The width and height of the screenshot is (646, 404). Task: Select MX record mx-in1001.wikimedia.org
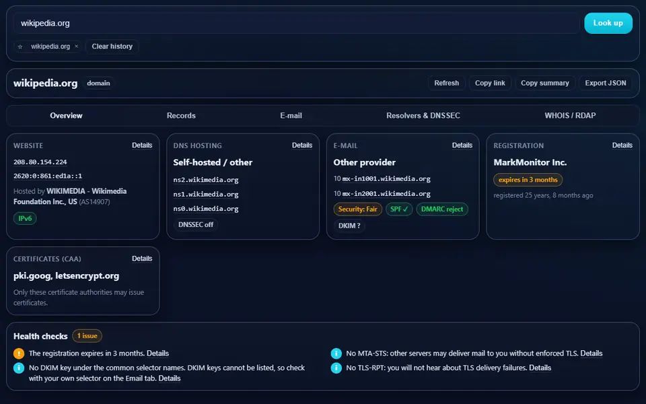386,179
